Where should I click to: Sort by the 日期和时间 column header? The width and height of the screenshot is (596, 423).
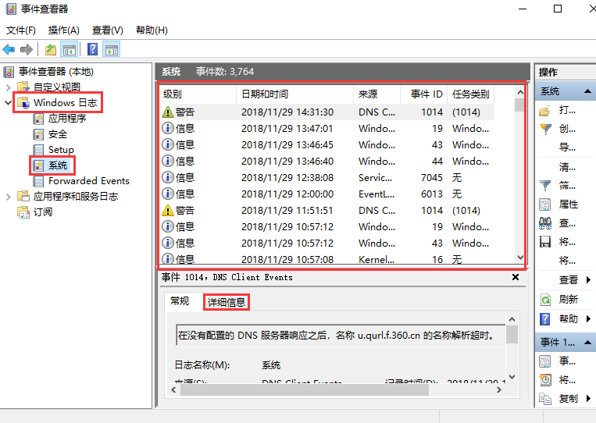(266, 94)
